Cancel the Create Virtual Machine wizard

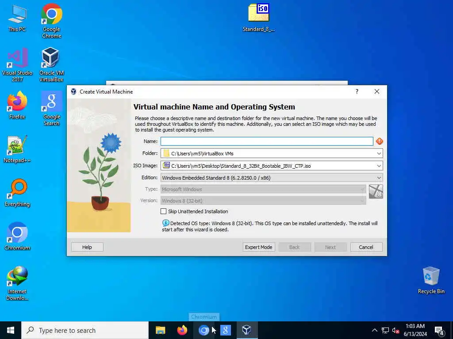click(x=366, y=247)
